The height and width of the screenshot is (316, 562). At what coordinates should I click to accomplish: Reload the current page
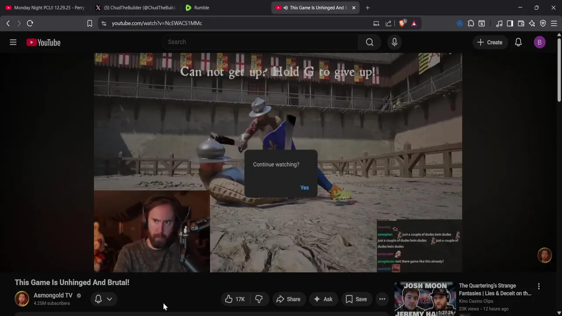[x=30, y=23]
